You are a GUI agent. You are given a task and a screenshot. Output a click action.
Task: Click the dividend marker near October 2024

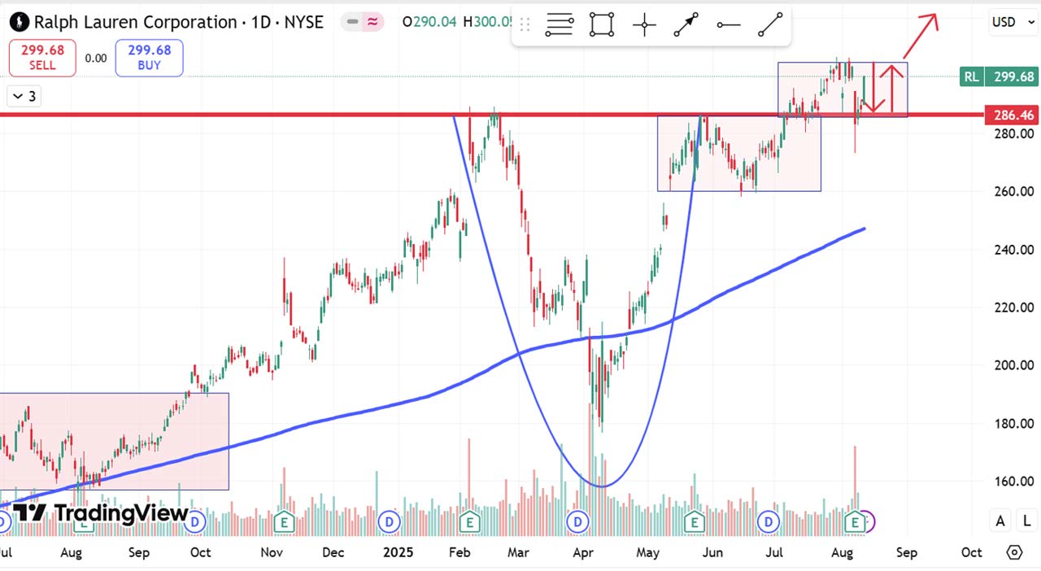click(x=194, y=522)
